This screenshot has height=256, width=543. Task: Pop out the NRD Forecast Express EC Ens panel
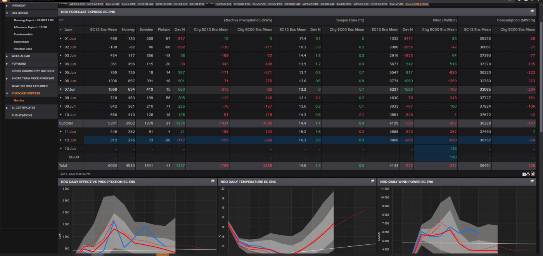(532, 12)
